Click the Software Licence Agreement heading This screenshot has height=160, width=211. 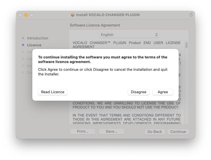pos(95,25)
